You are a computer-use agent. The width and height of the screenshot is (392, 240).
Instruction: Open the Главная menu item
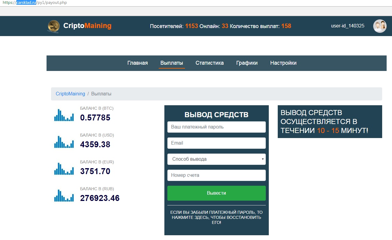(138, 63)
